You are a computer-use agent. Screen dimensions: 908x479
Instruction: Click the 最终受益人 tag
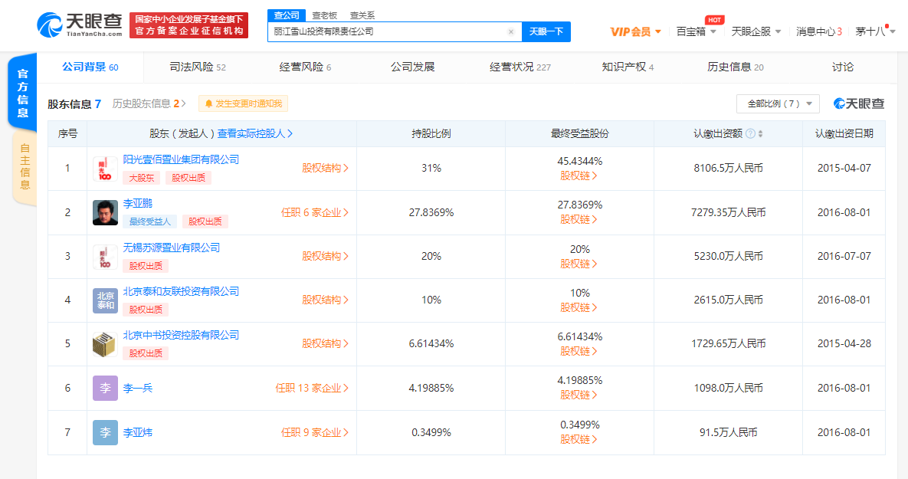coord(150,221)
